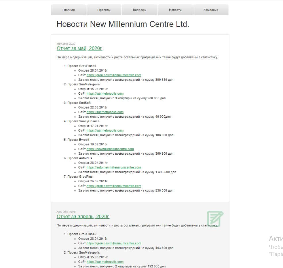
Task: Click the April report intro paragraph about модернизации
Action: click(x=137, y=226)
